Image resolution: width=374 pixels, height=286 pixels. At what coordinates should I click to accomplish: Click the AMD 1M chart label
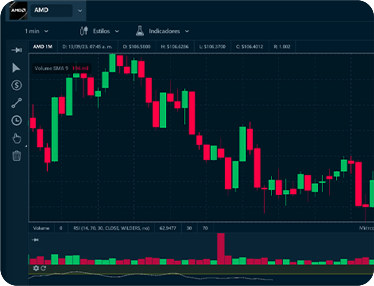coord(43,47)
